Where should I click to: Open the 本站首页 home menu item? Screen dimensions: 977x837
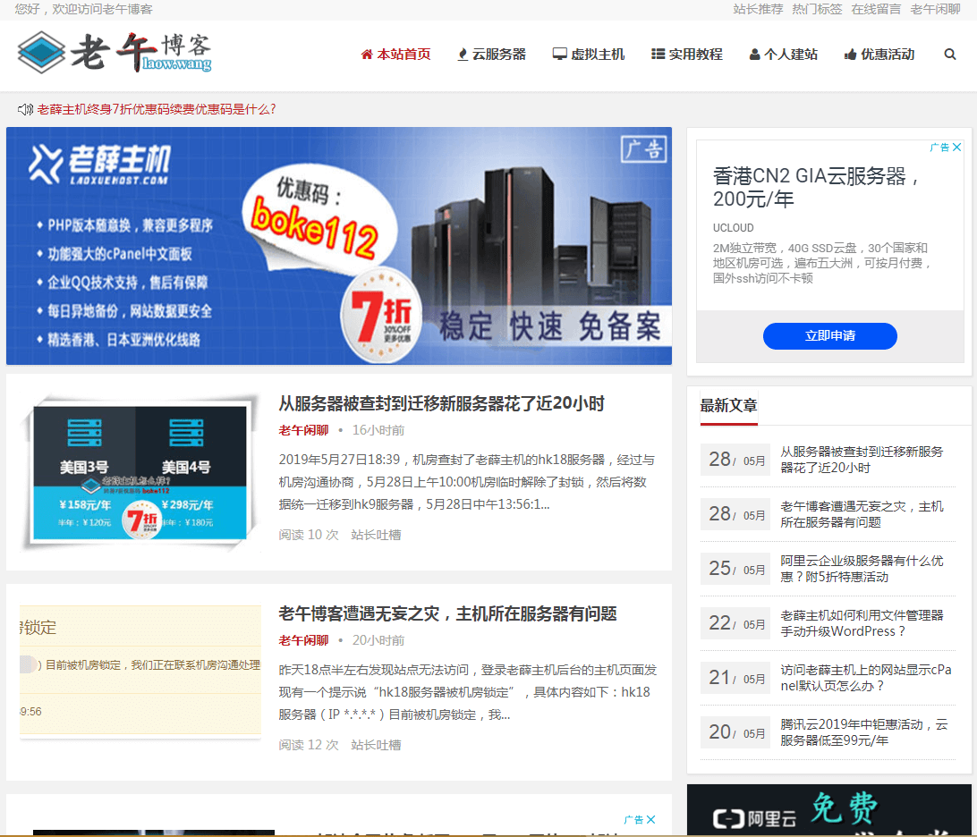tap(396, 55)
